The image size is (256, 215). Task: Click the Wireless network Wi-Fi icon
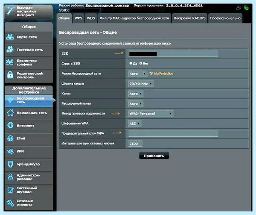[x=10, y=100]
